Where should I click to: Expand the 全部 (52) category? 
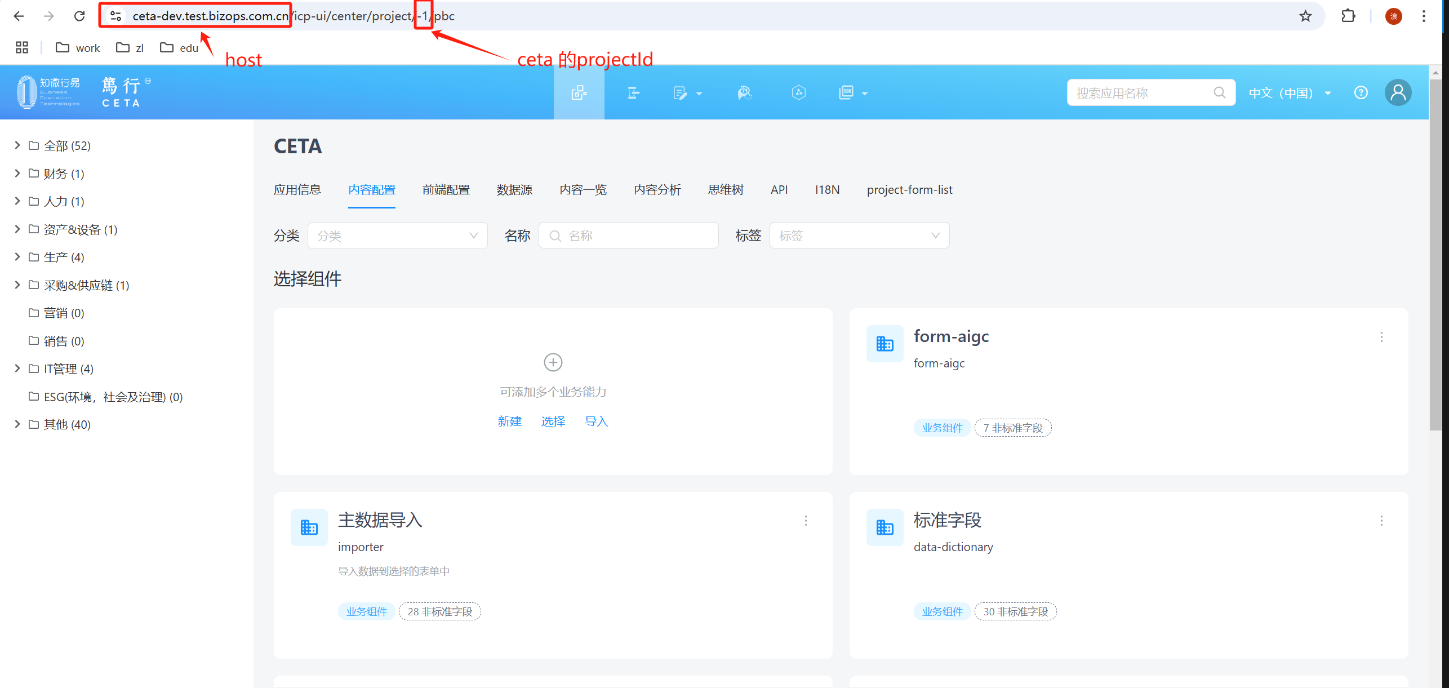[17, 145]
